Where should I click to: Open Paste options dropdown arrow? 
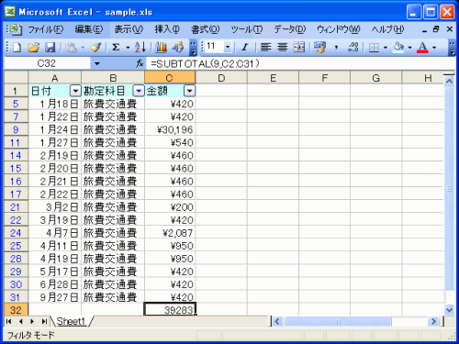83,48
